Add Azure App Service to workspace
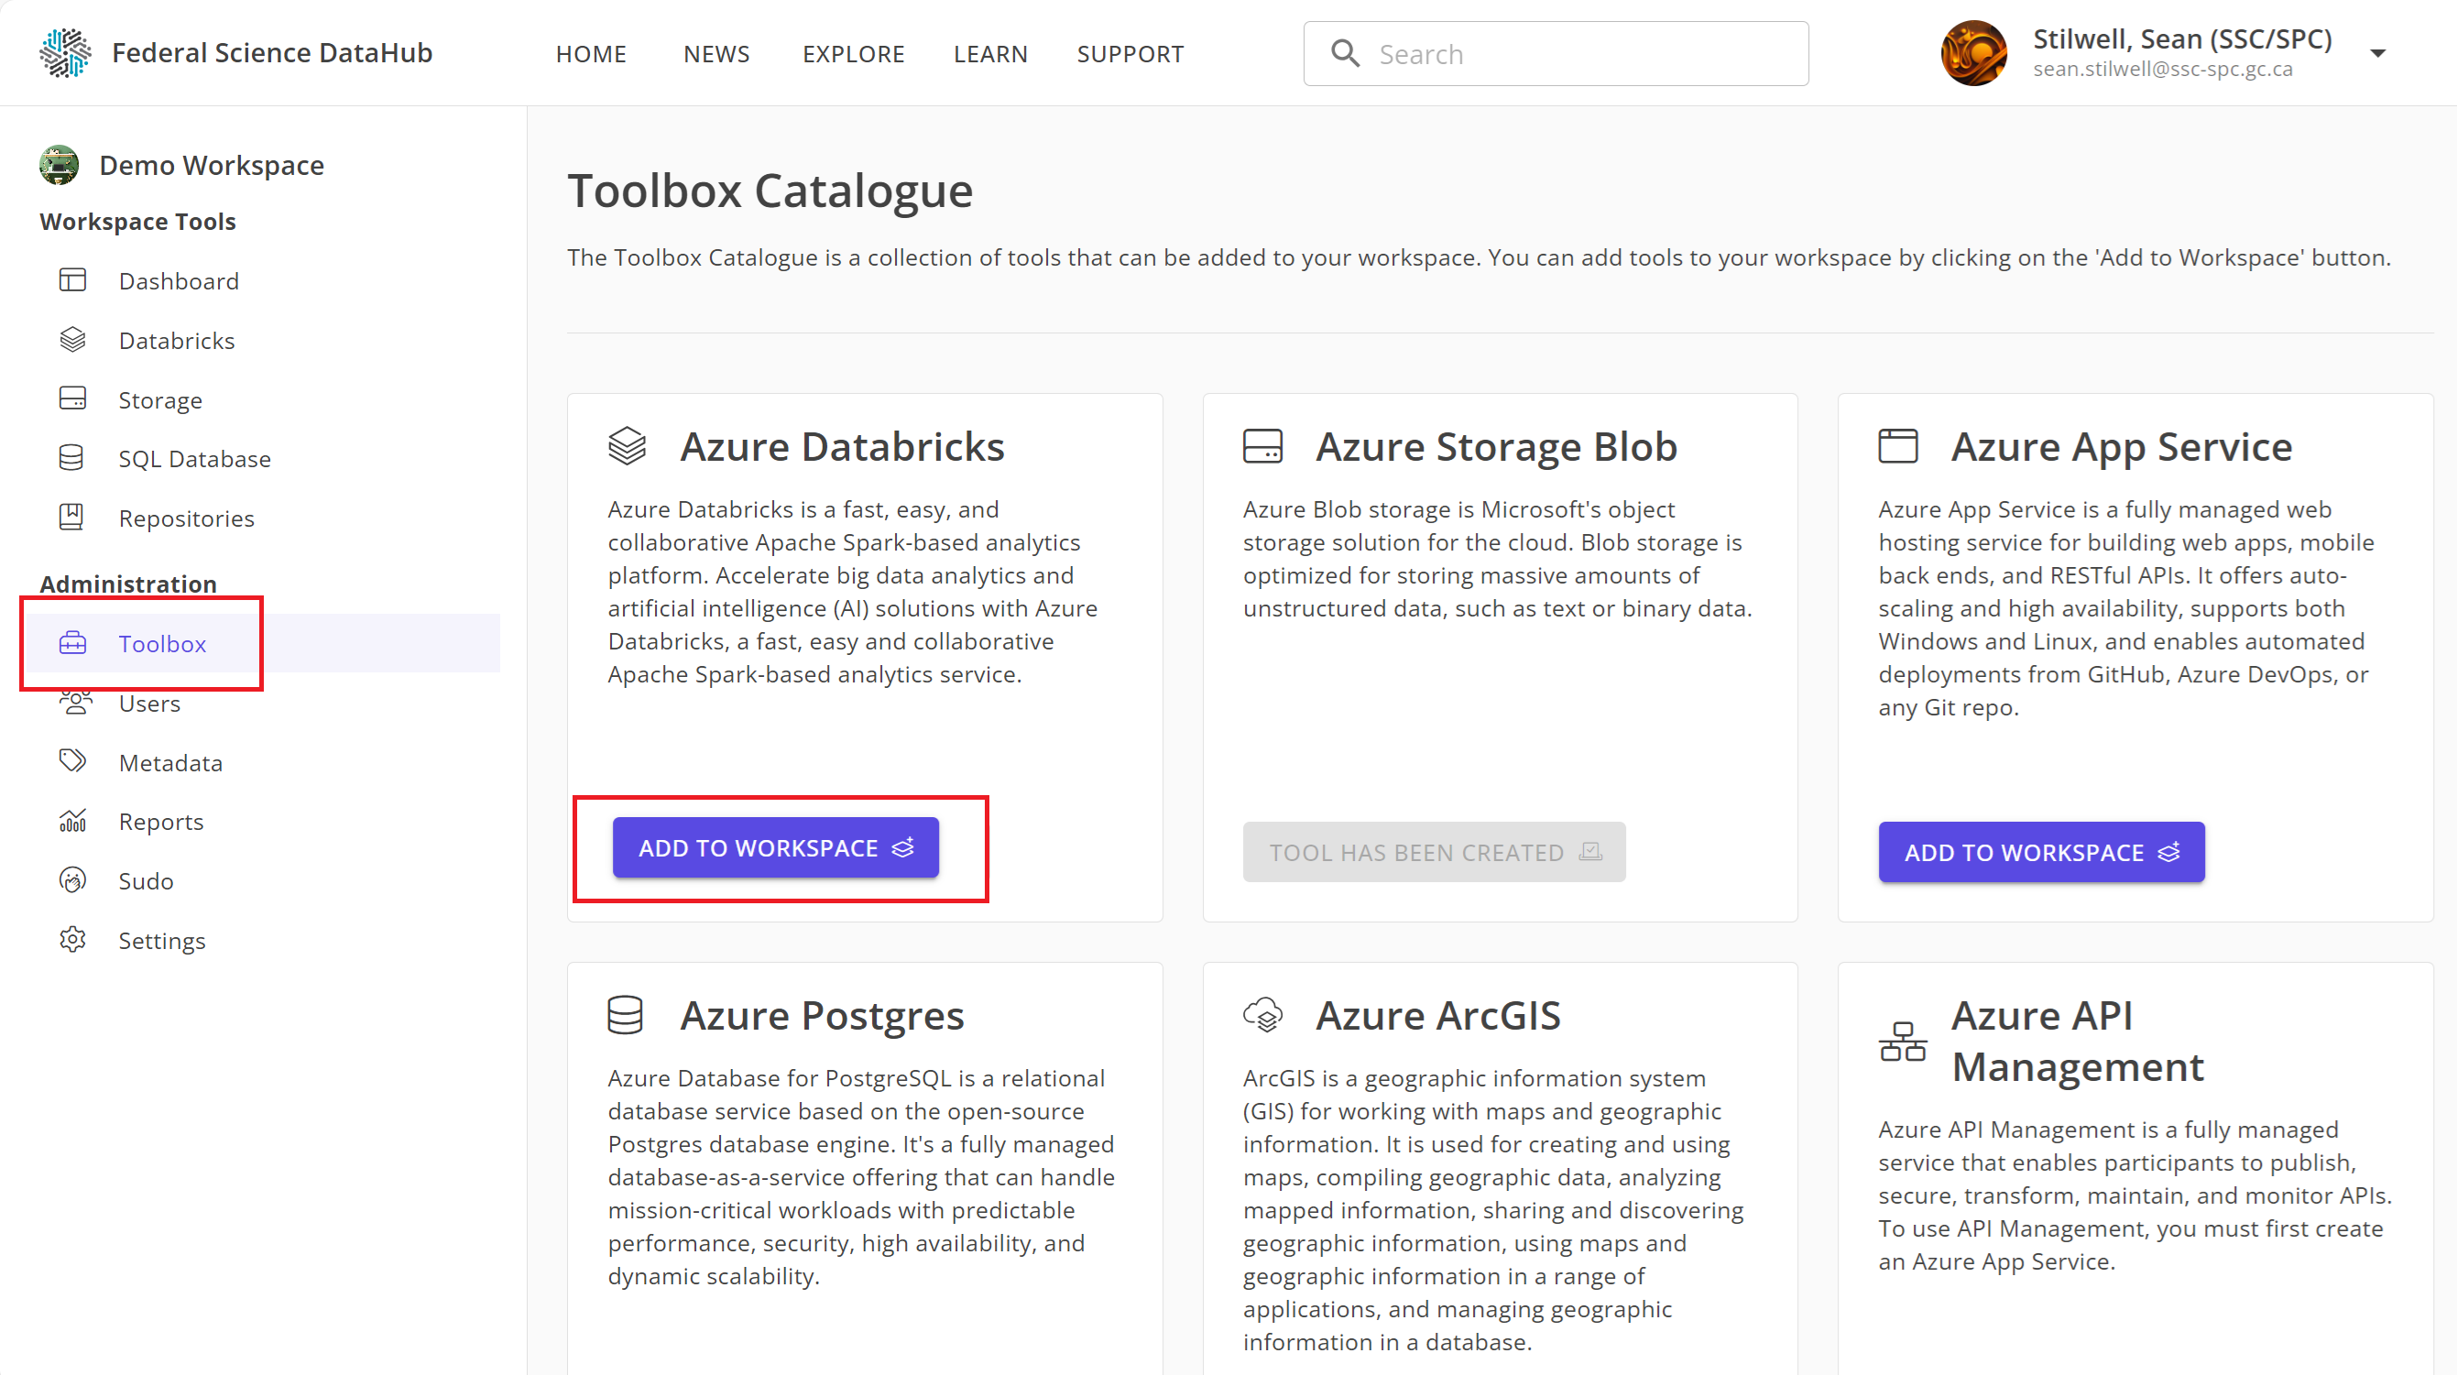This screenshot has width=2457, height=1375. point(2040,852)
